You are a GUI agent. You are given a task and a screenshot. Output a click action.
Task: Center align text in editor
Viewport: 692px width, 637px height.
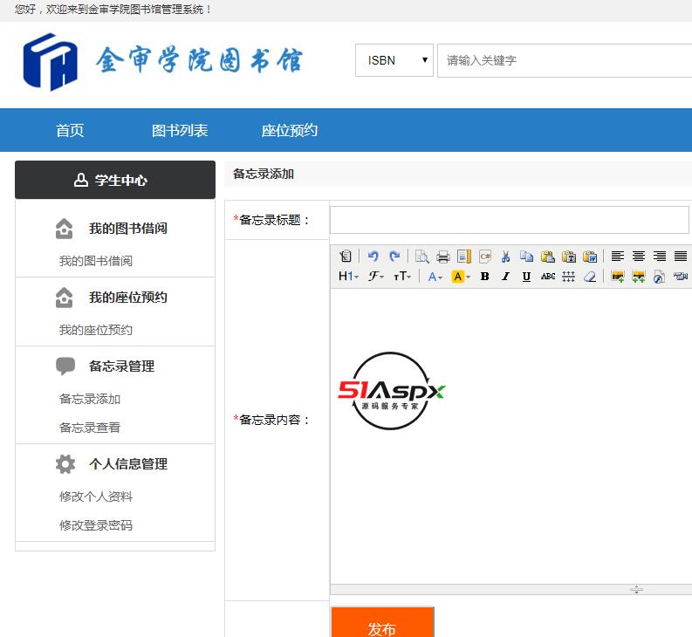639,256
